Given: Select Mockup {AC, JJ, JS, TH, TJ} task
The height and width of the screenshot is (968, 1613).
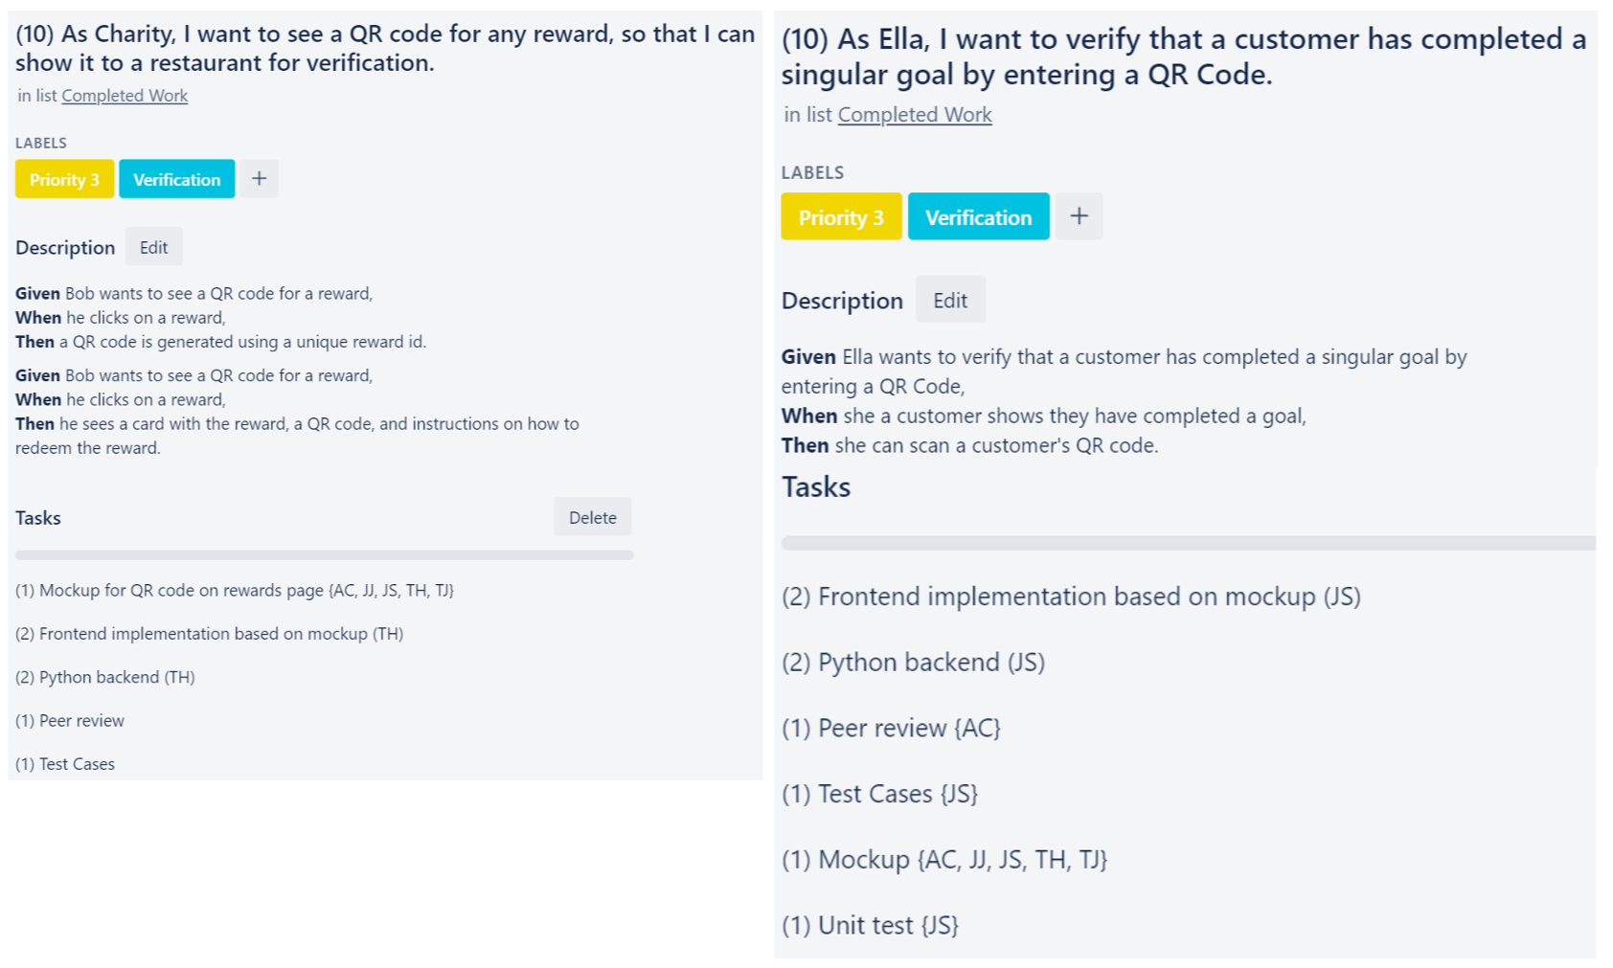Looking at the screenshot, I should pos(944,860).
